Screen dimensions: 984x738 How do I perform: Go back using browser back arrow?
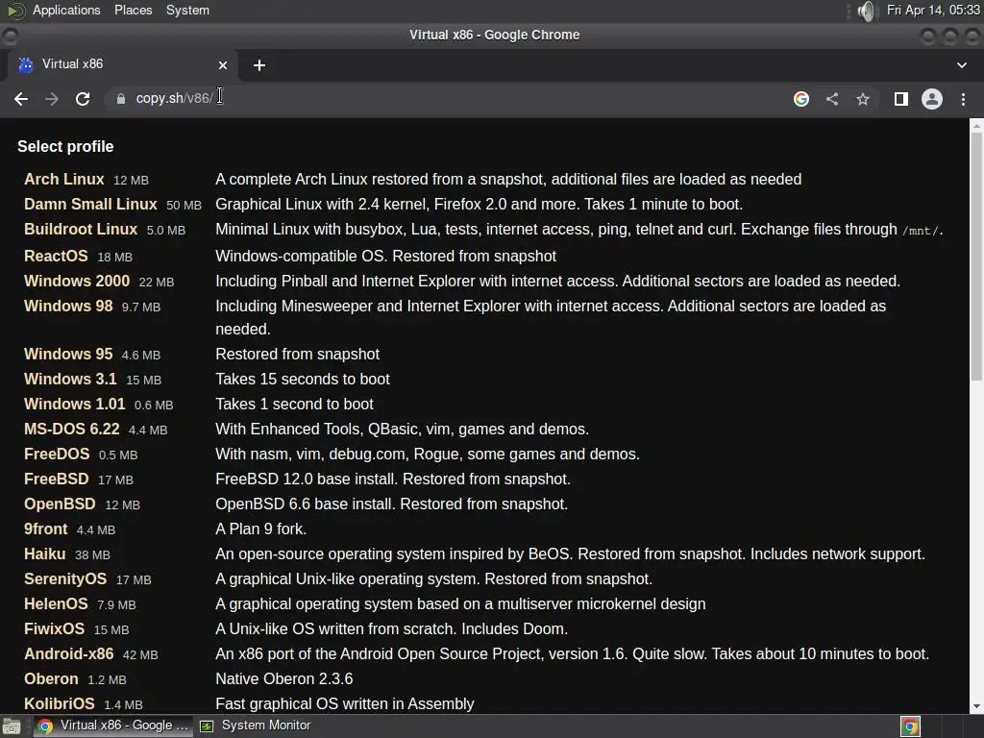pos(21,99)
